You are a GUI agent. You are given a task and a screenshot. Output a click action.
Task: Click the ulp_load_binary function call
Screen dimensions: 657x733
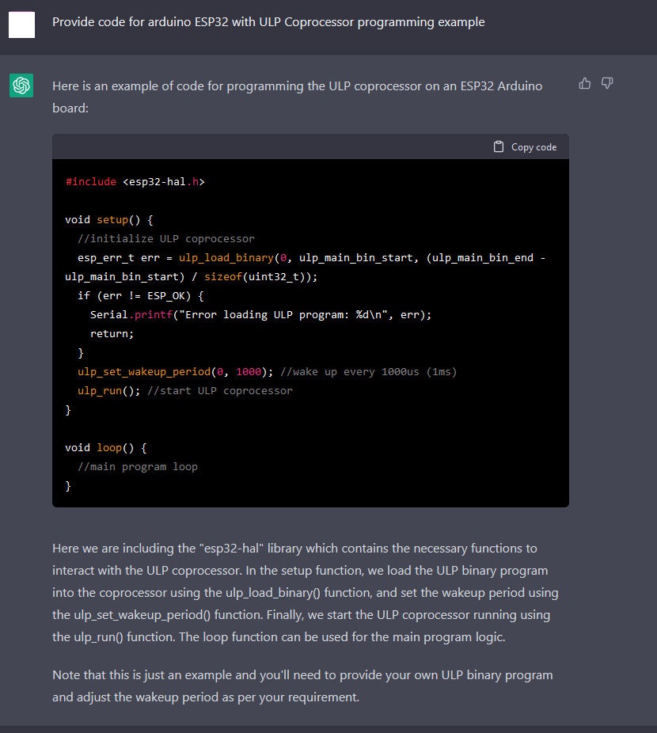(x=226, y=257)
